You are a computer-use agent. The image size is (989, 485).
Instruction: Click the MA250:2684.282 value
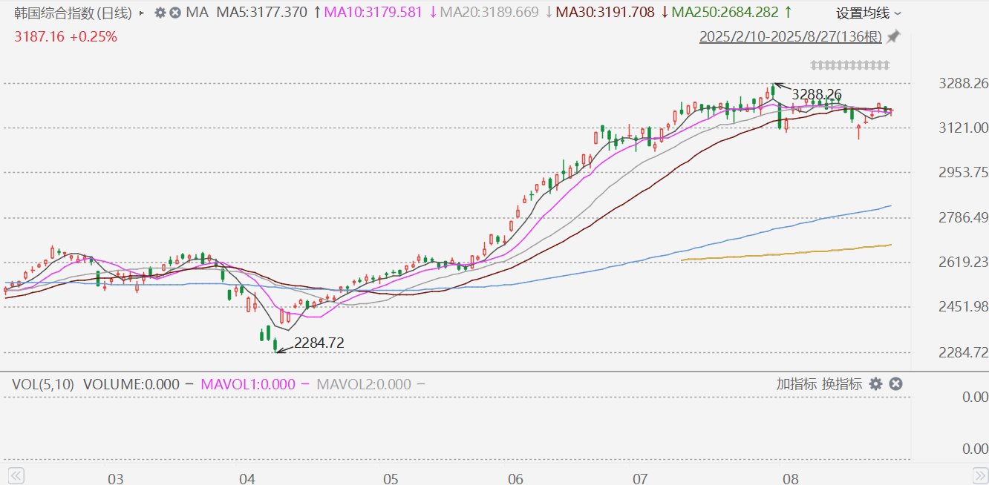click(725, 13)
